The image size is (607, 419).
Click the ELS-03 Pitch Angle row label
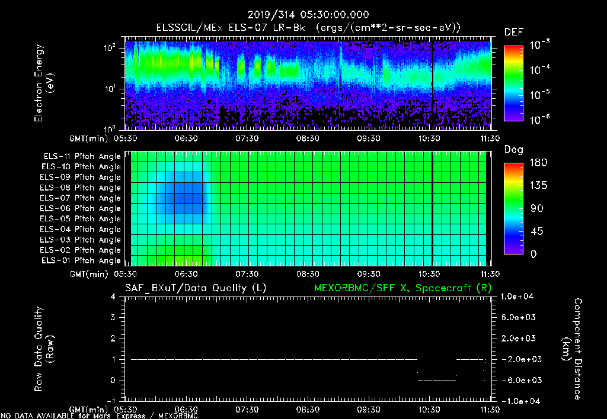[81, 240]
